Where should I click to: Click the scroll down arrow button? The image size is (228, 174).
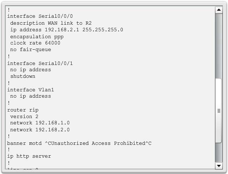pos(219,166)
